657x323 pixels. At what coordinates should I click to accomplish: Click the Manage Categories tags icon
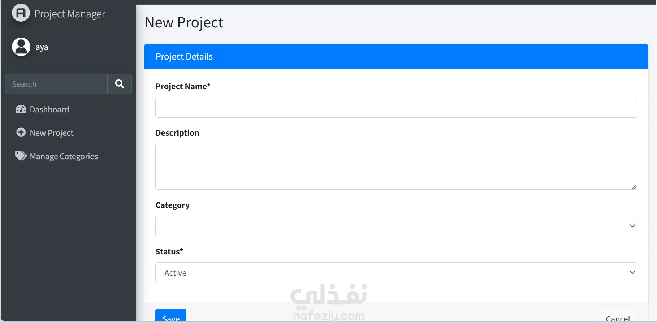click(21, 156)
